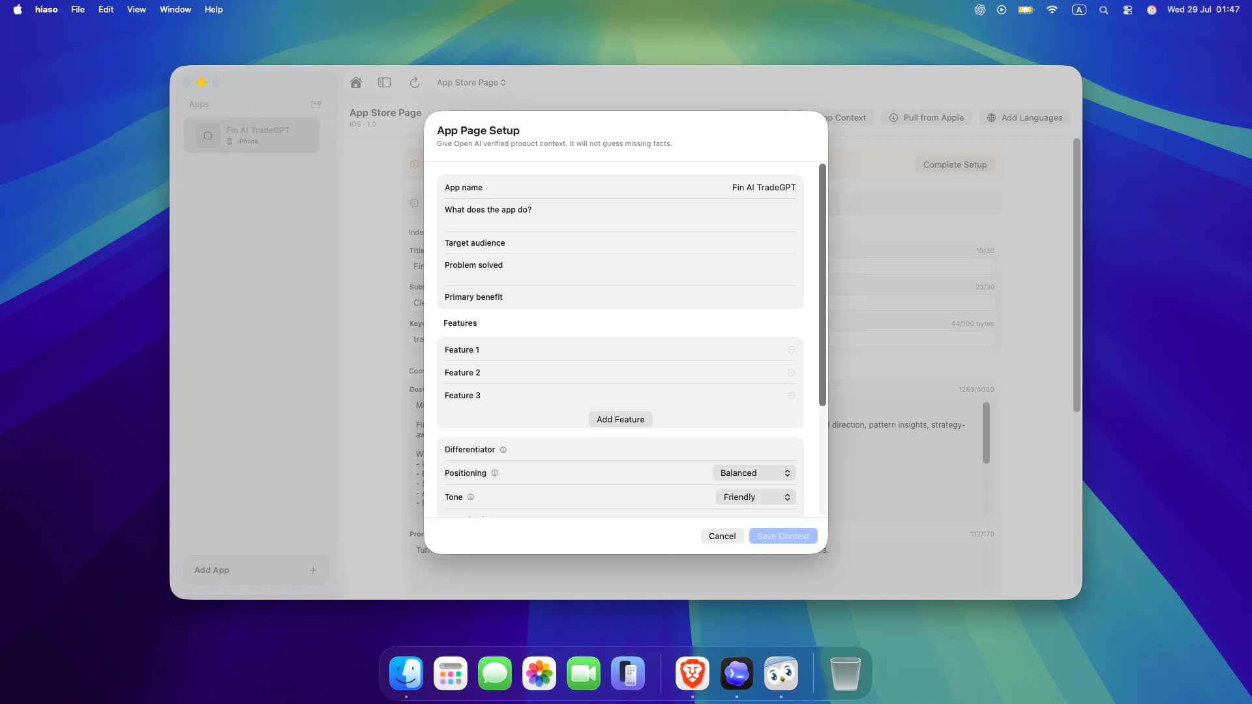Screen dimensions: 1252x704
Task: Click the battery status icon
Action: pyautogui.click(x=1026, y=10)
